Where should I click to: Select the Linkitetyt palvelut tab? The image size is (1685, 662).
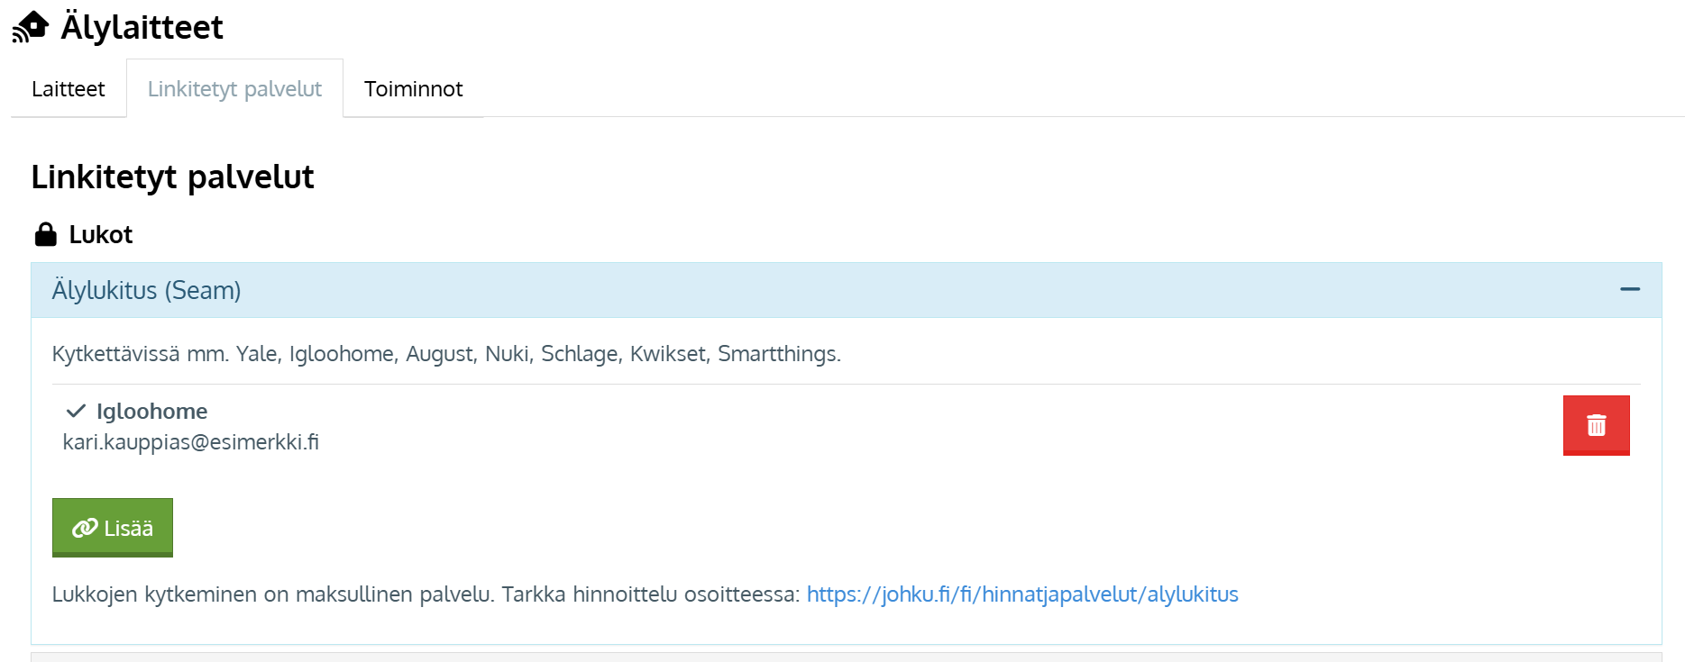pos(234,88)
